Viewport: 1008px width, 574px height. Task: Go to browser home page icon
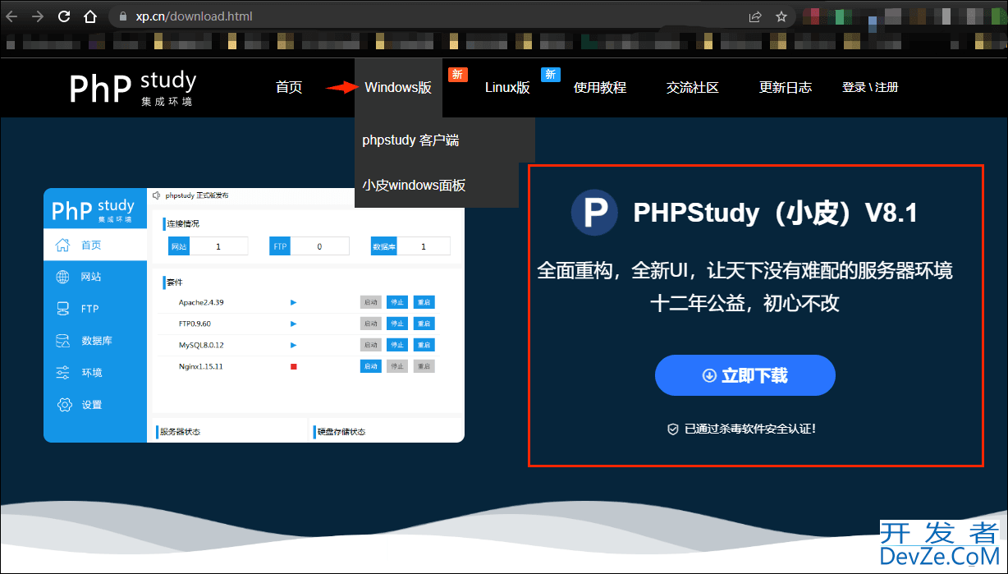pyautogui.click(x=91, y=16)
